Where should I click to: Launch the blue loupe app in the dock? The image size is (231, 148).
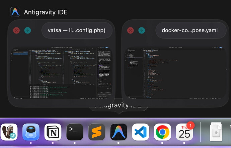31,132
